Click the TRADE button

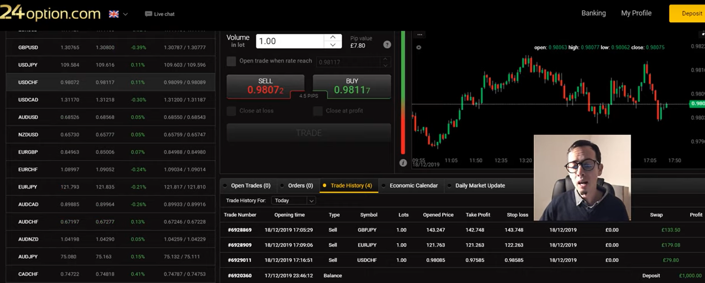(x=308, y=133)
